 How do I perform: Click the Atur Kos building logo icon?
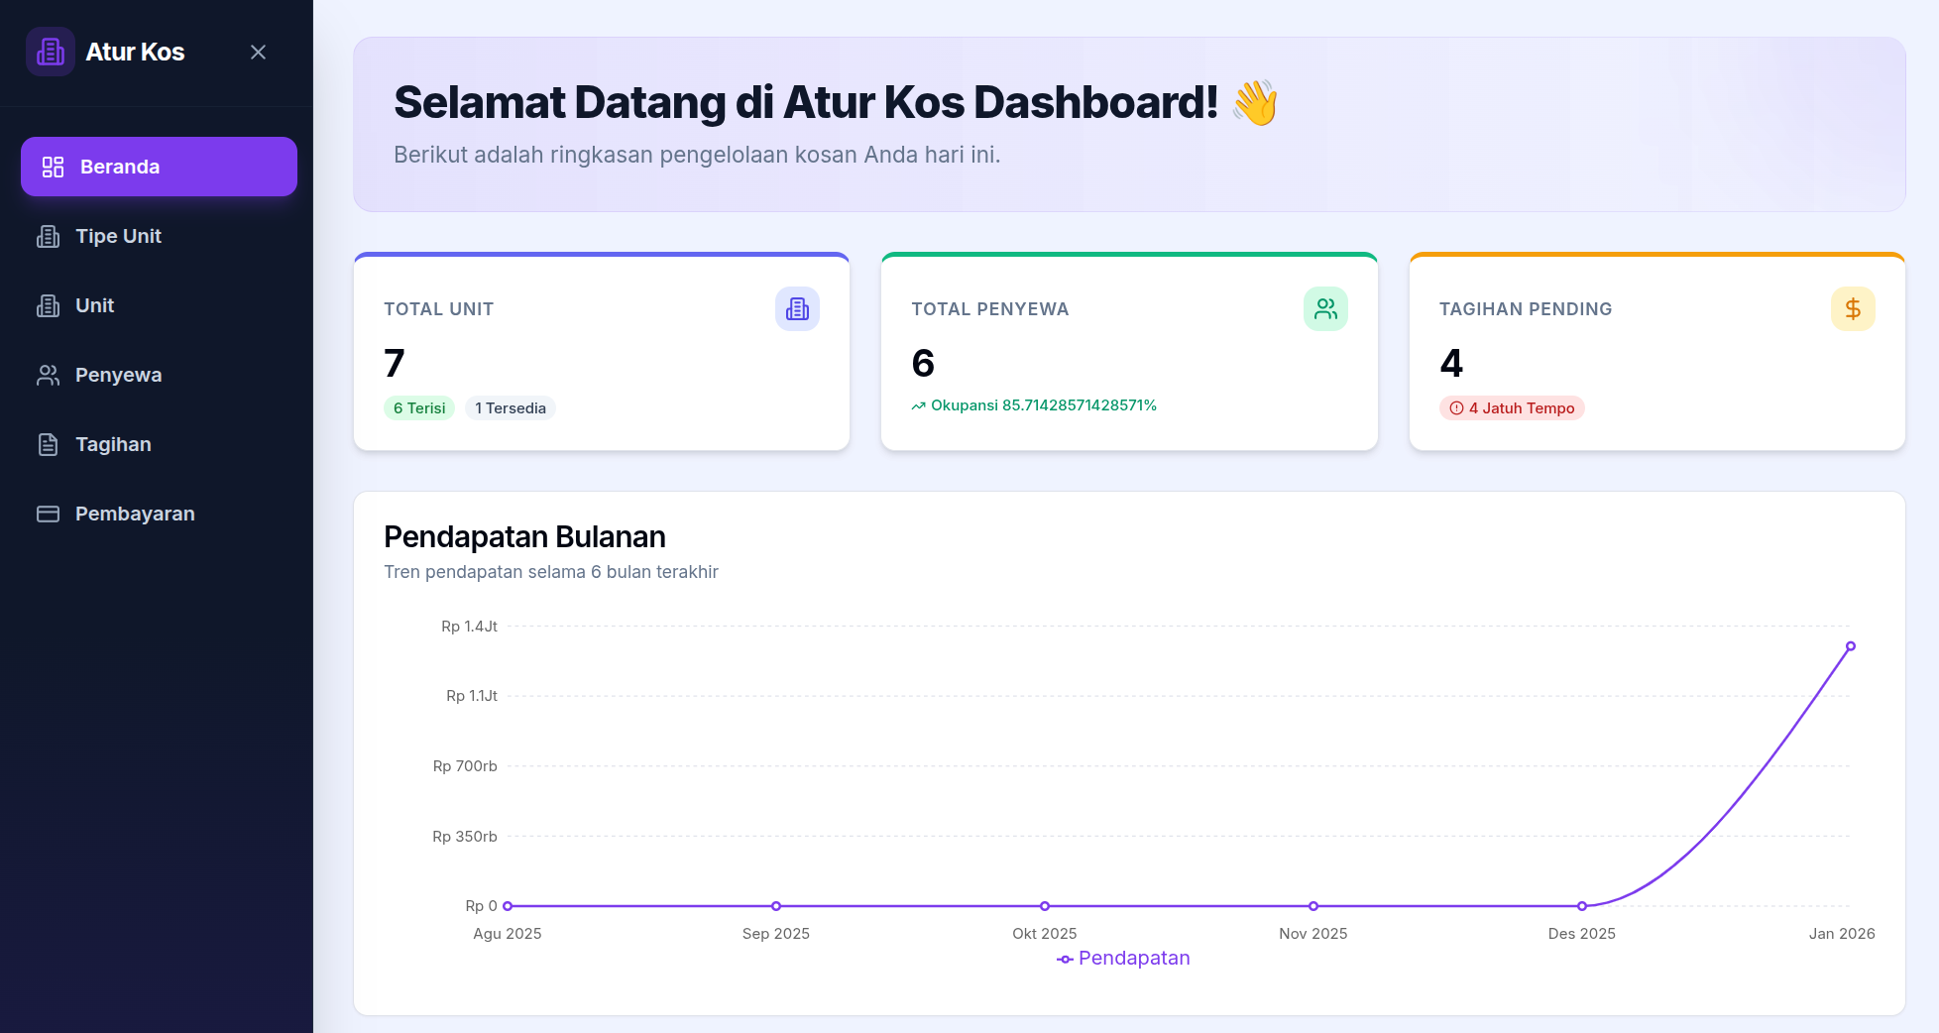coord(50,52)
